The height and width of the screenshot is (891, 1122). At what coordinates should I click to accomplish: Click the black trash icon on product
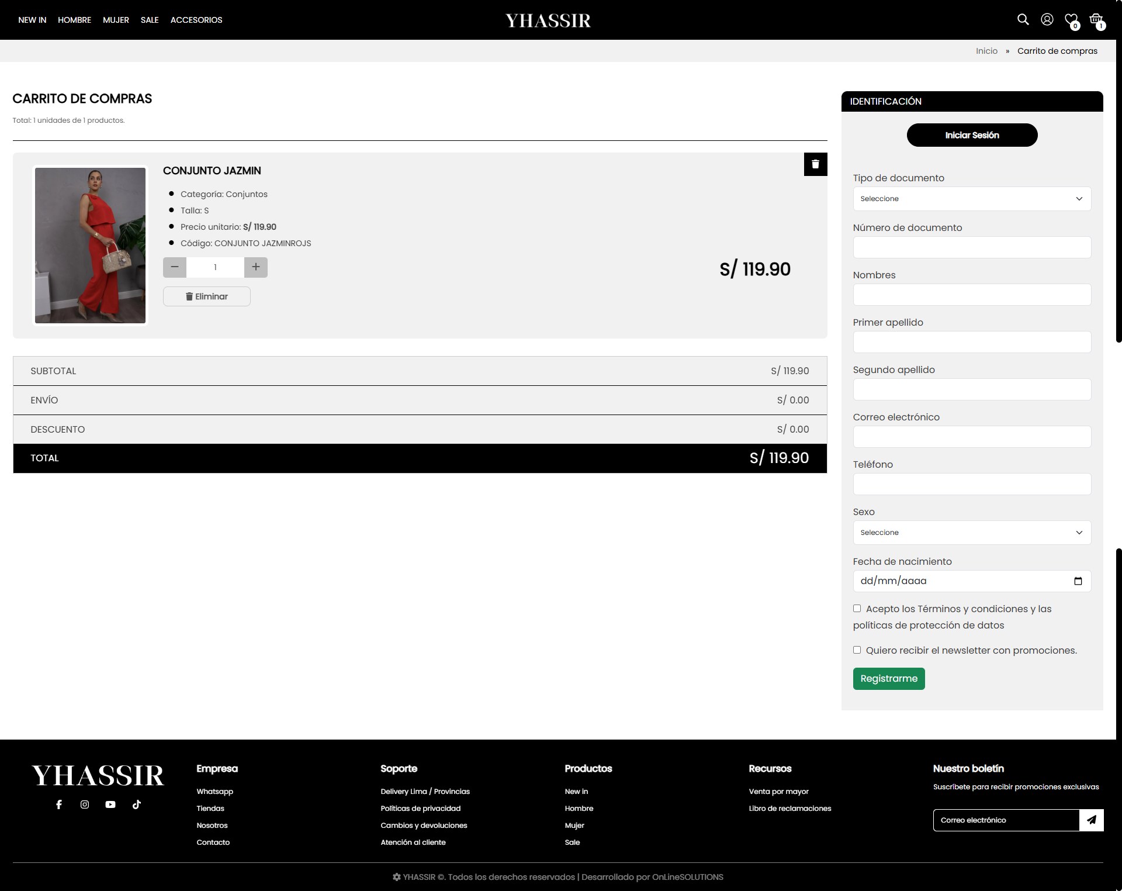coord(815,164)
